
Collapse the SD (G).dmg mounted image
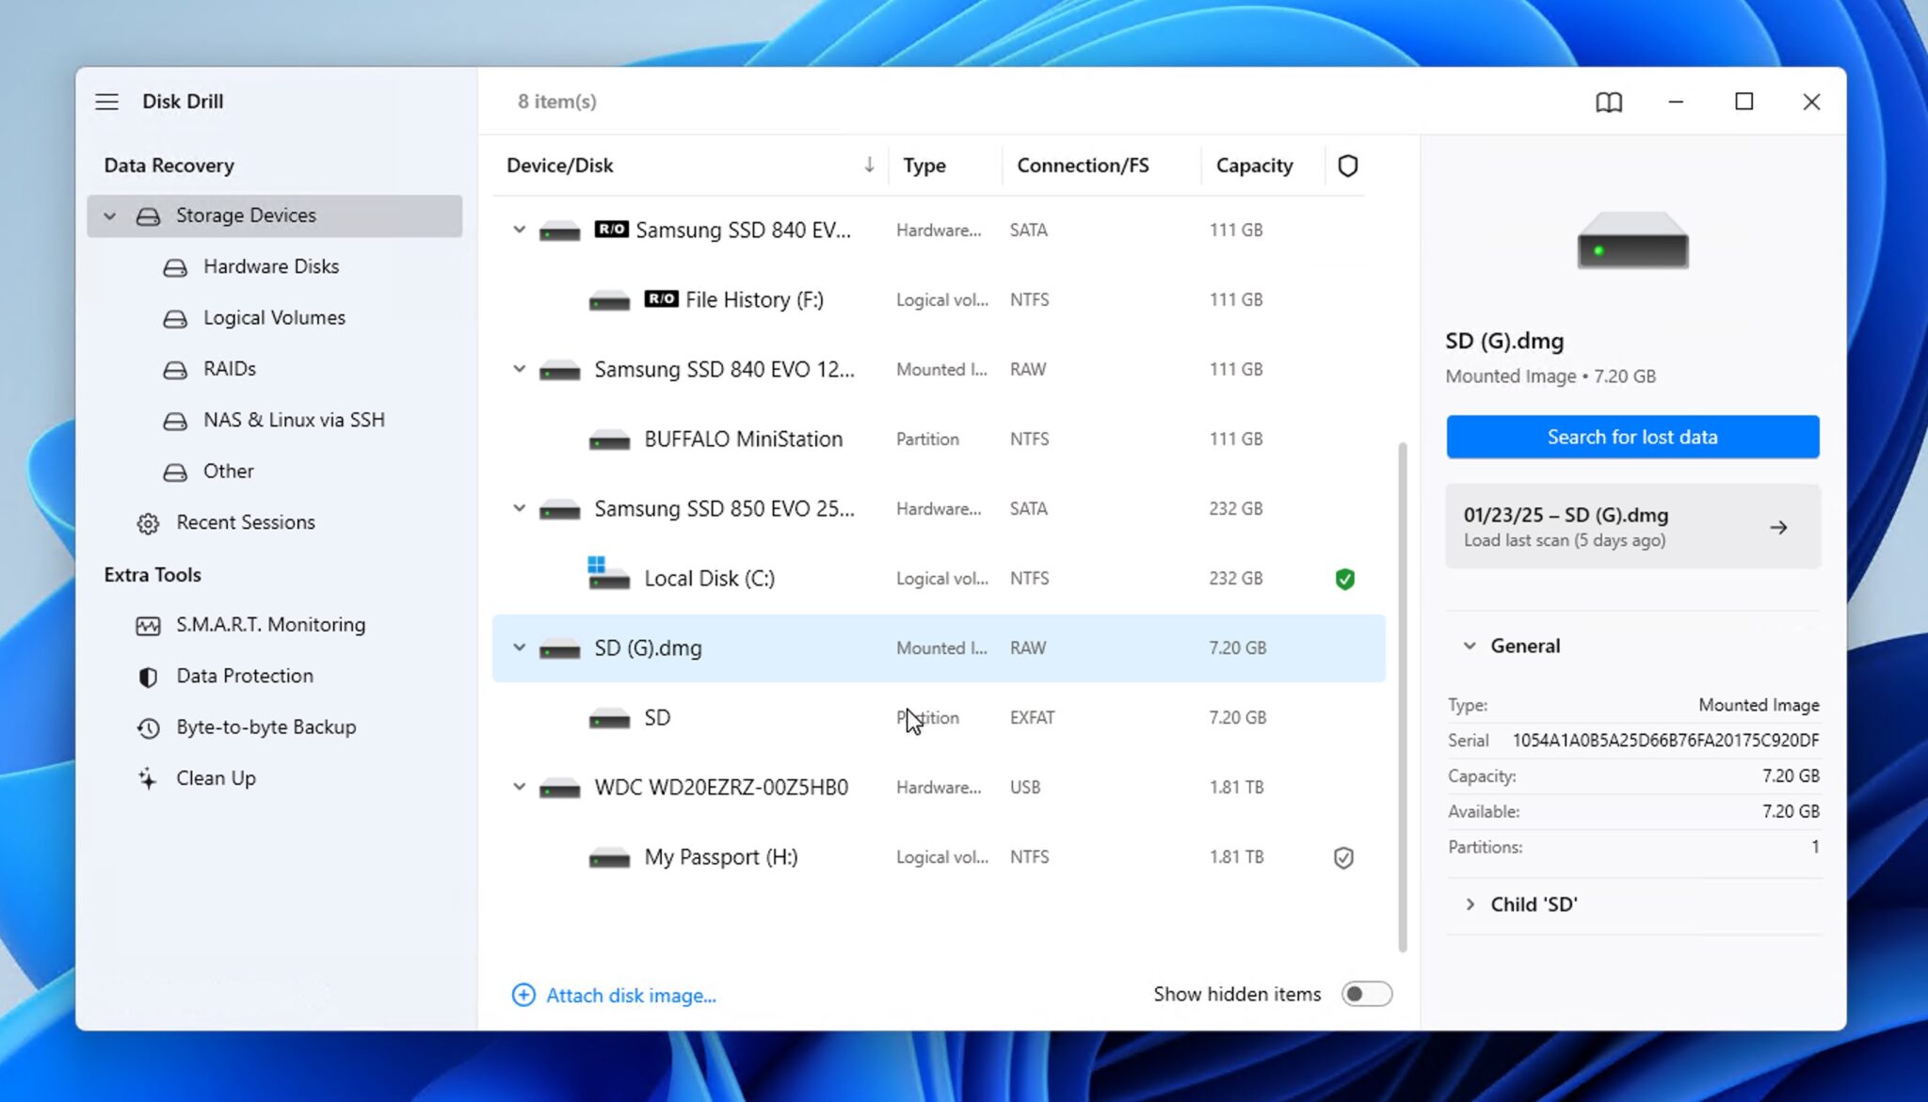519,647
